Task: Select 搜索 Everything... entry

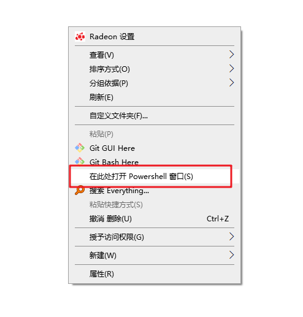Action: pos(155,191)
